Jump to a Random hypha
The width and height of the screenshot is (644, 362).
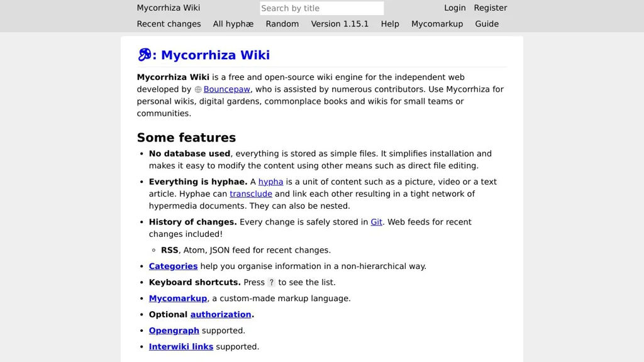point(282,24)
